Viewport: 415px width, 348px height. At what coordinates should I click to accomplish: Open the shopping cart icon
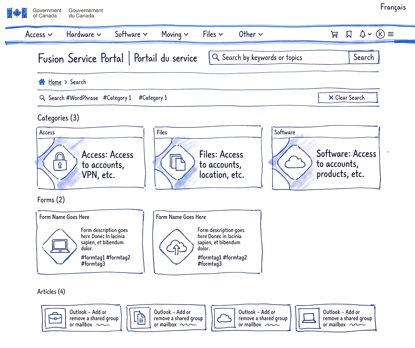[x=334, y=34]
